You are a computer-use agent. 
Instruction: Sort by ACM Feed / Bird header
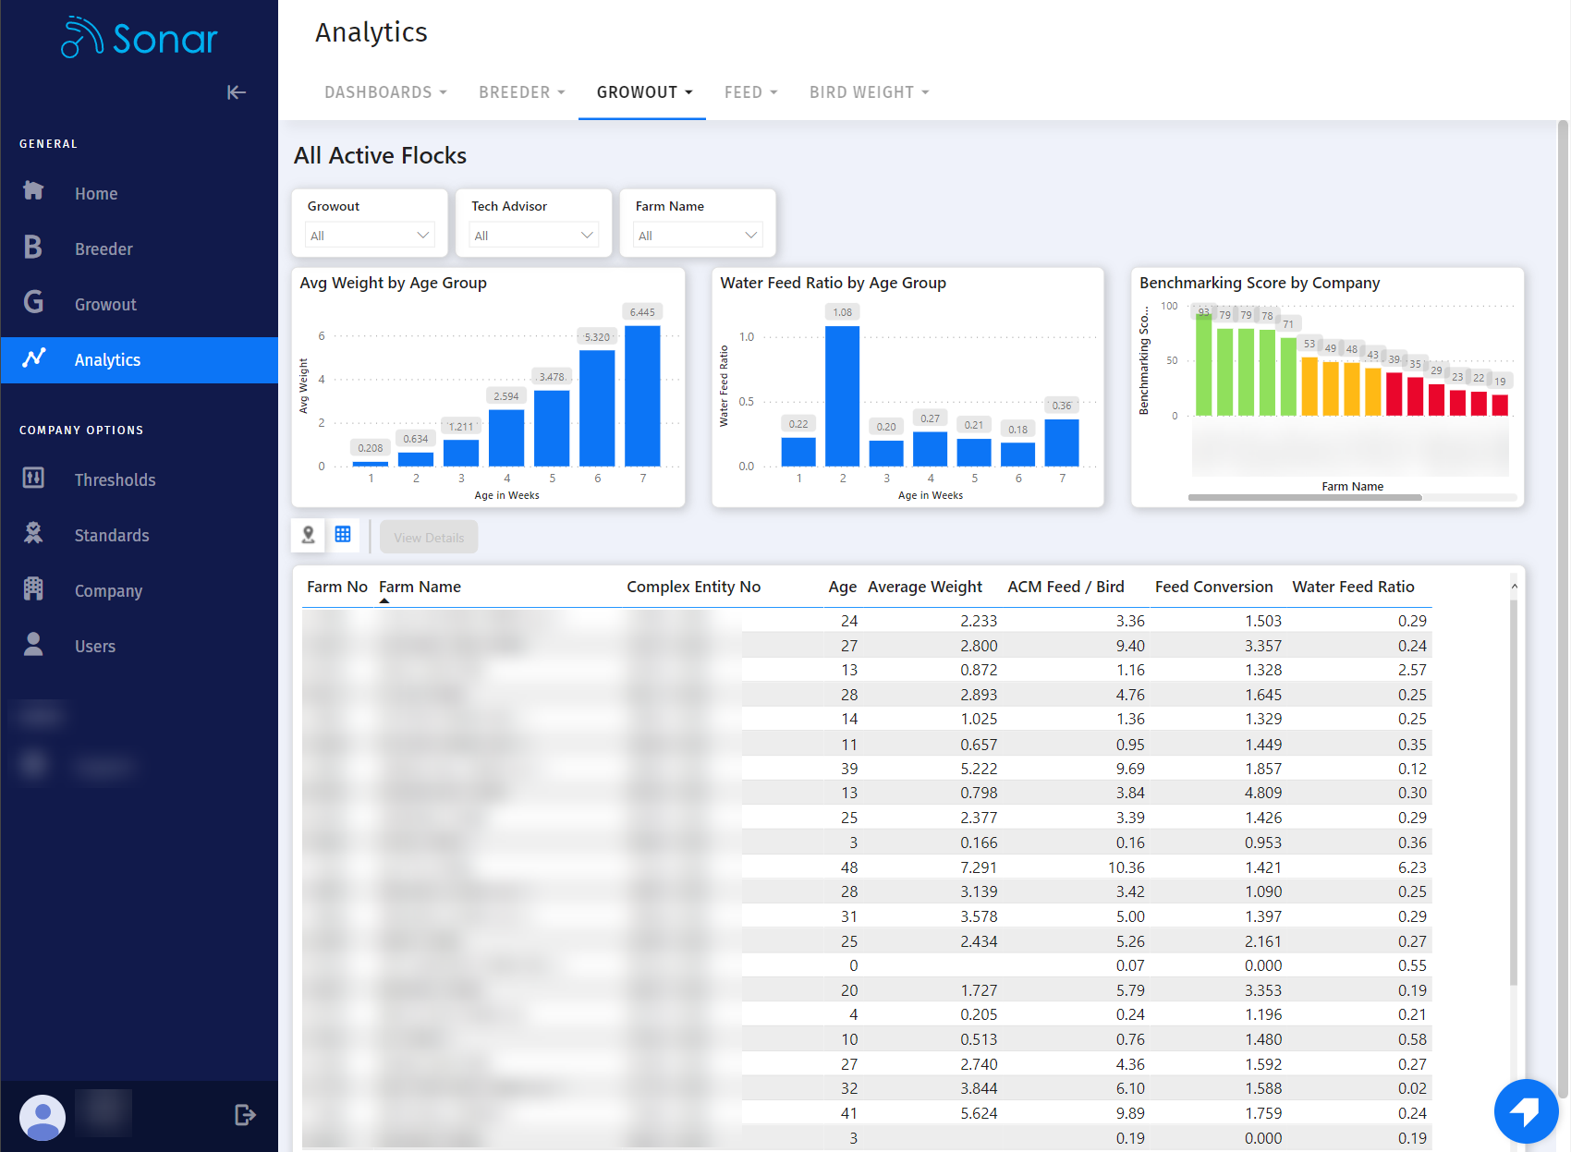[x=1066, y=587]
